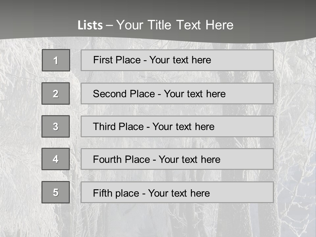Screen dimensions: 316x237
Task: Click the Second Place text bar
Action: pyautogui.click(x=177, y=93)
